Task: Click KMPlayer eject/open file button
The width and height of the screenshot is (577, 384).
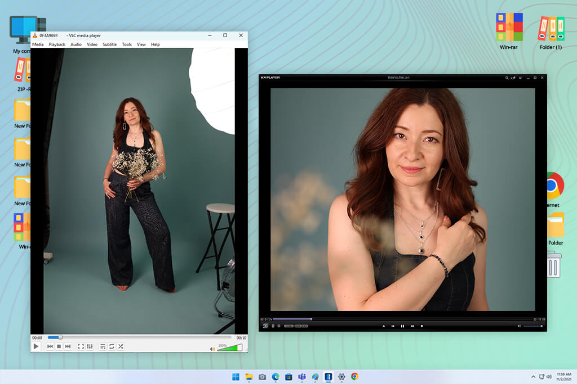Action: click(384, 326)
